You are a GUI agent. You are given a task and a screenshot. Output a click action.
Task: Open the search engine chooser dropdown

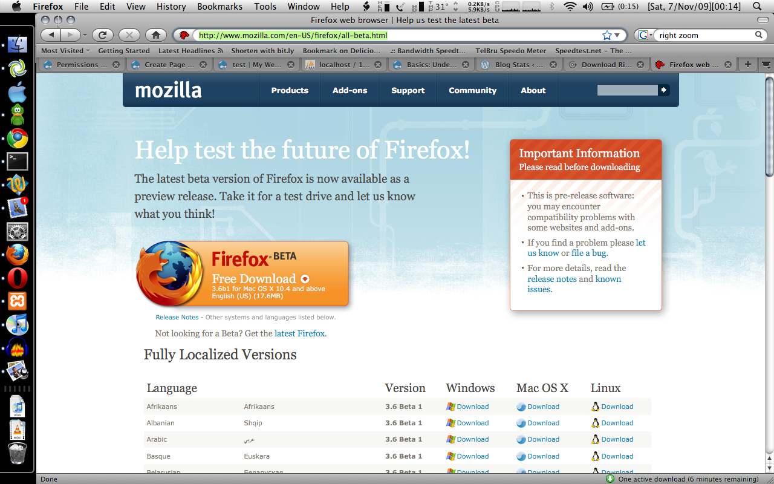click(x=645, y=35)
